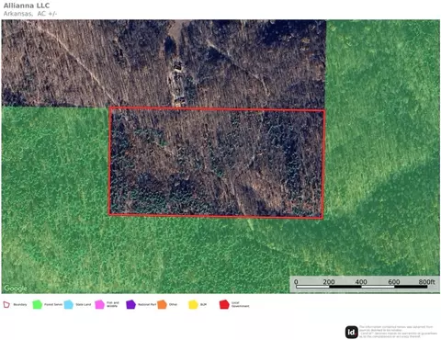Click the '400' scale bar label
Image resolution: width=441 pixels, height=340 pixels.
(x=361, y=282)
